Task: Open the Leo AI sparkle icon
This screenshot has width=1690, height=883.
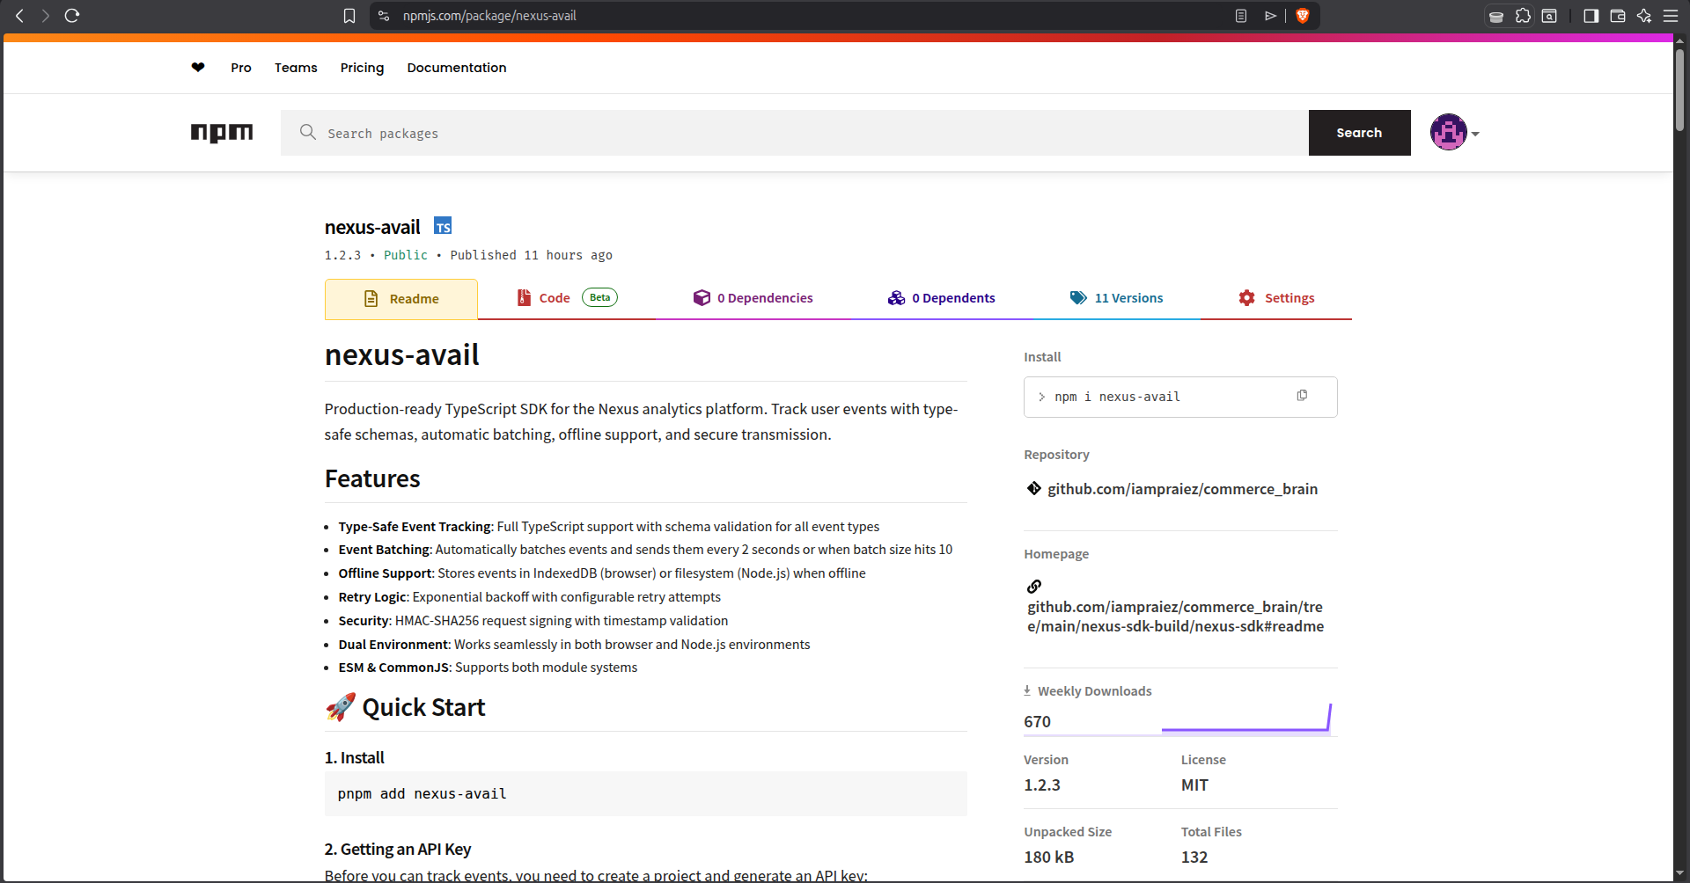Action: [x=1643, y=16]
